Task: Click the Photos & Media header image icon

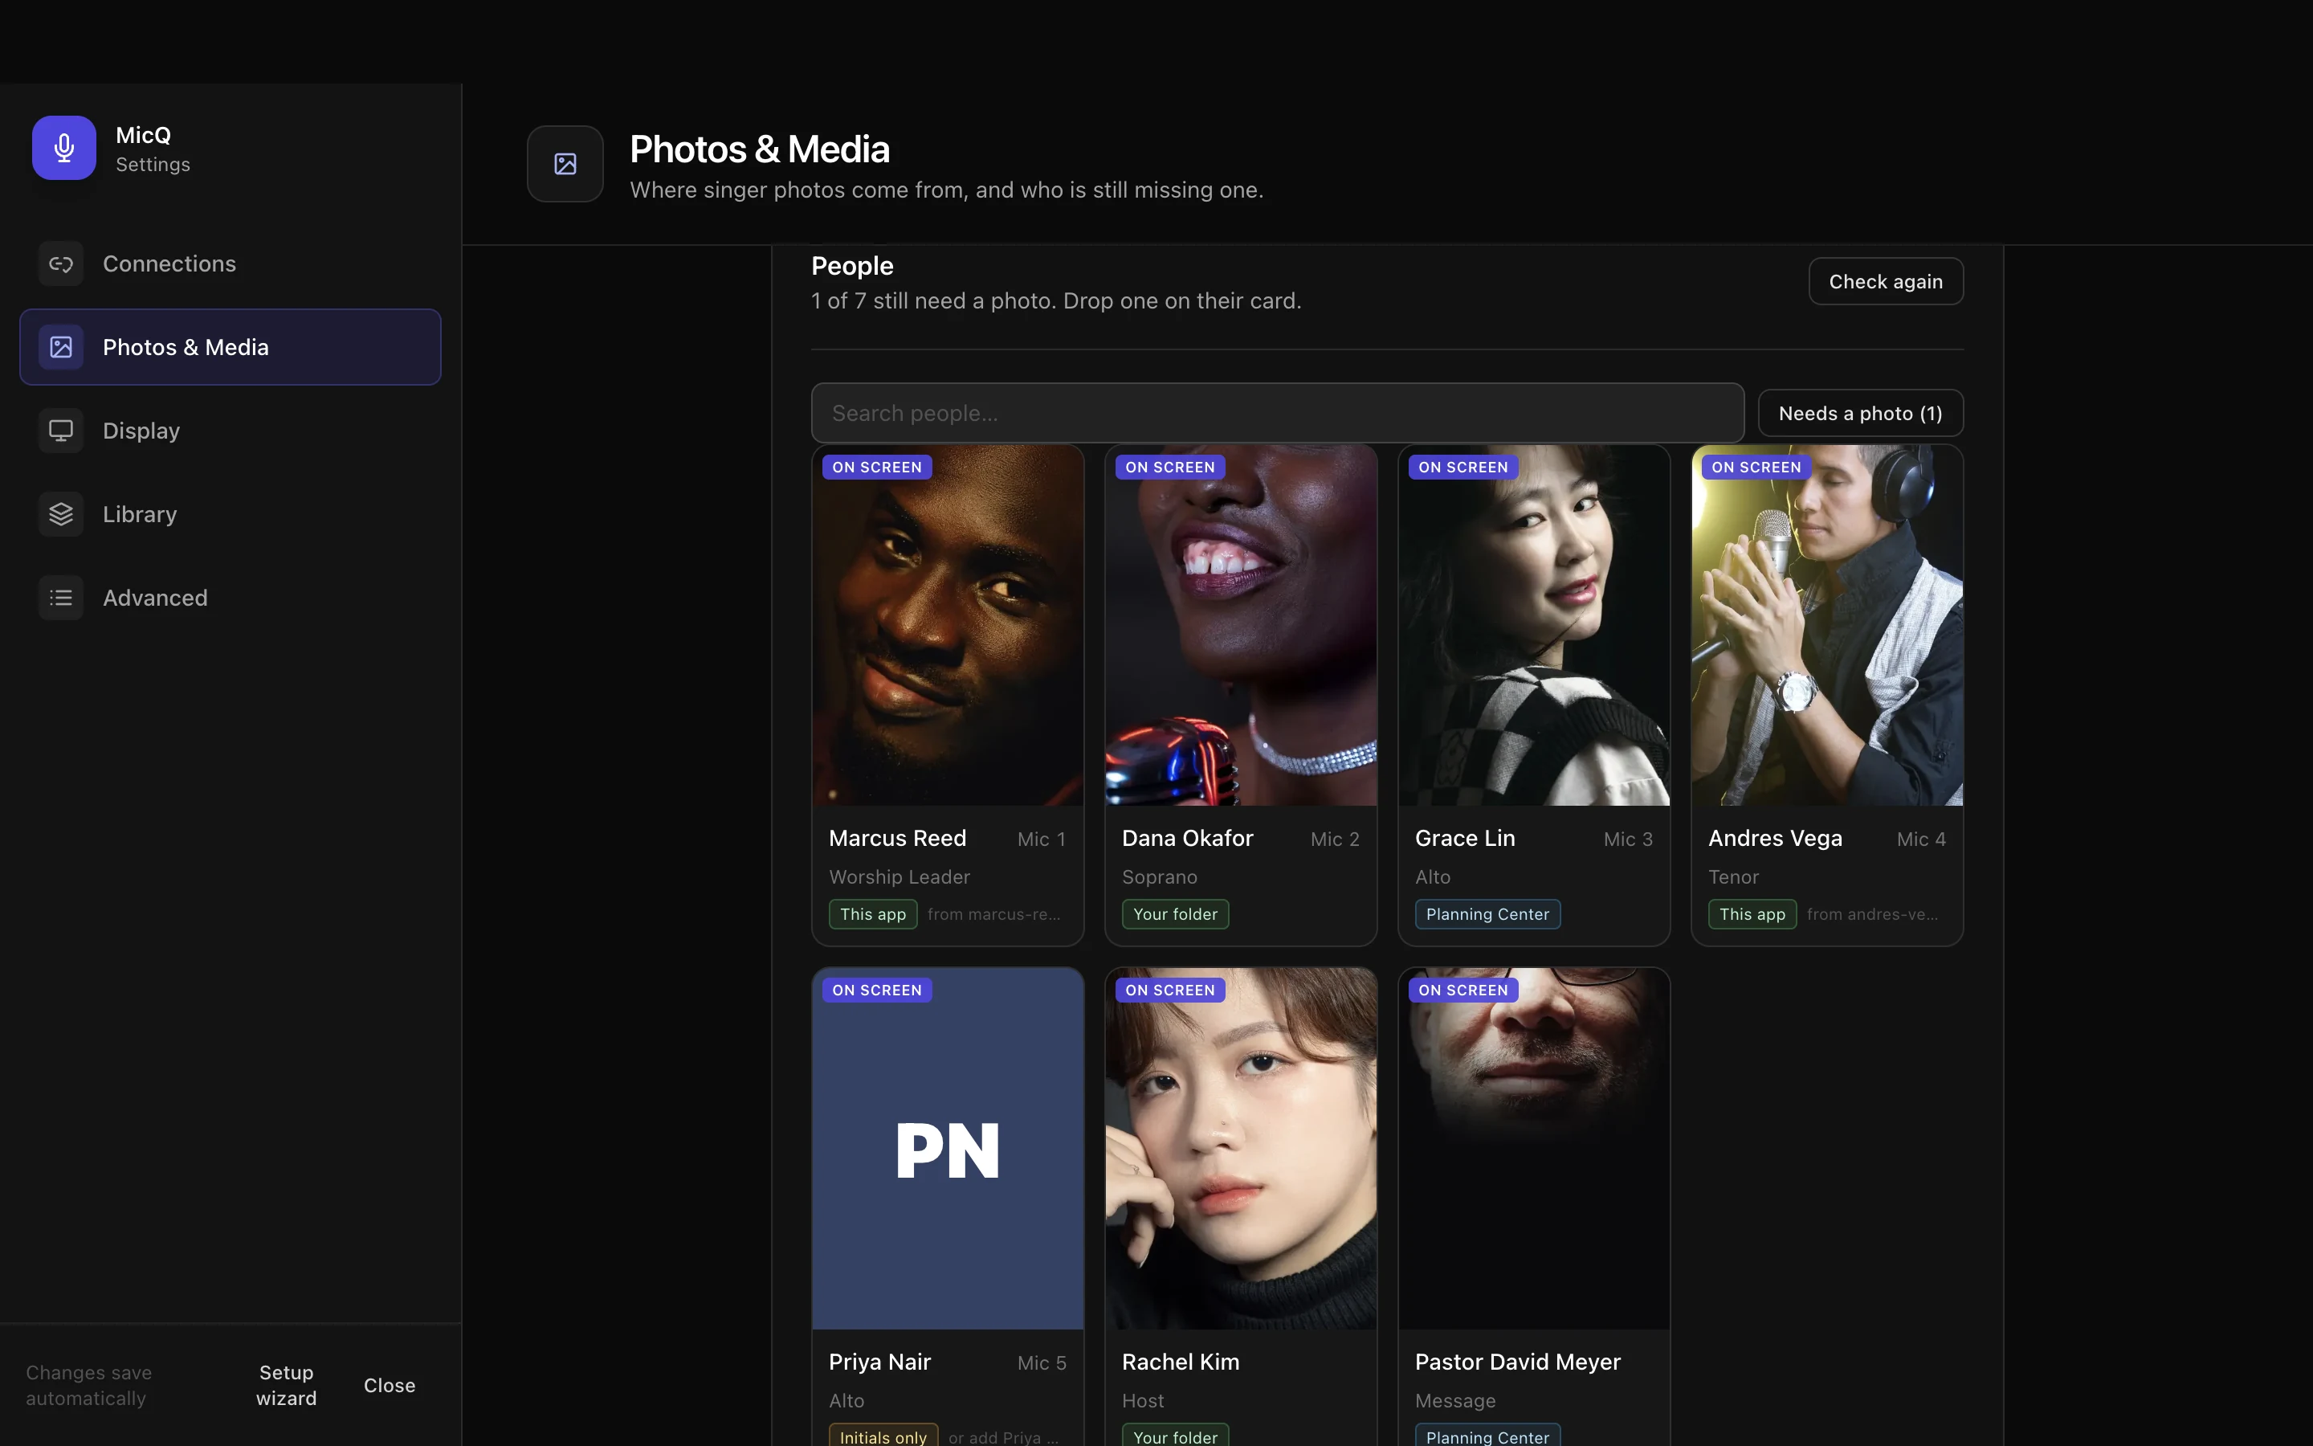Action: pos(565,164)
